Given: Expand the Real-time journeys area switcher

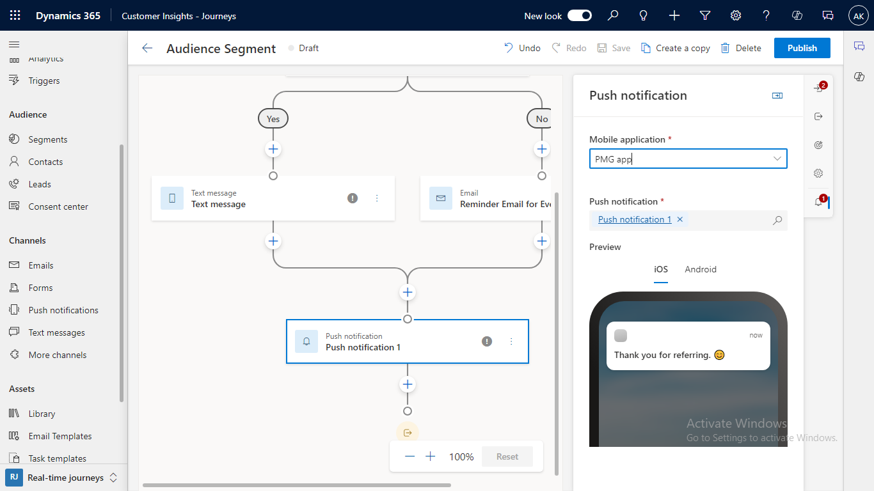Looking at the screenshot, I should 113,477.
